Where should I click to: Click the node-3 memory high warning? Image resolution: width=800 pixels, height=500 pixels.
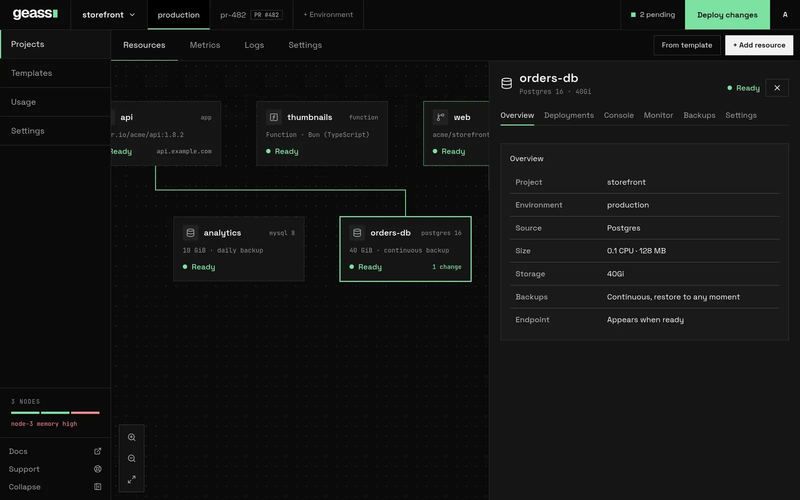coord(44,424)
